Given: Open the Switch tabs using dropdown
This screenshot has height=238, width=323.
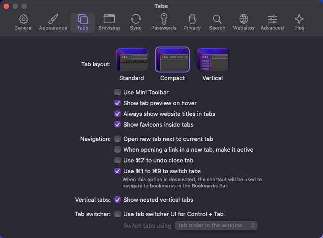Looking at the screenshot, I should (x=216, y=225).
